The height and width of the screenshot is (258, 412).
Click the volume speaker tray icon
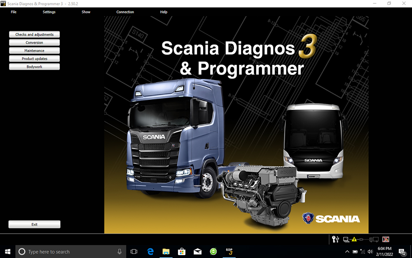(370, 252)
